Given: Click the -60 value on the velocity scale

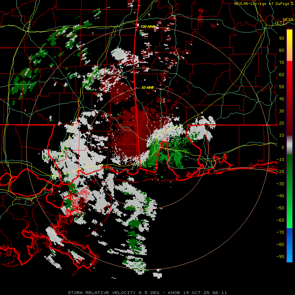Looking at the screenshot, I should (280, 220).
